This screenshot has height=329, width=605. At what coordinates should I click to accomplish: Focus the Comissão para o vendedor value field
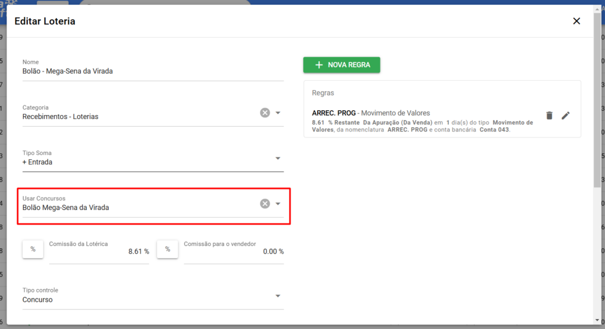coord(233,252)
